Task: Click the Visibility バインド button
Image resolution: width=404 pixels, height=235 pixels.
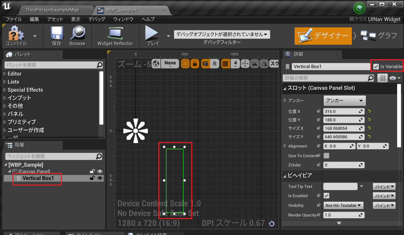Action: 384,205
